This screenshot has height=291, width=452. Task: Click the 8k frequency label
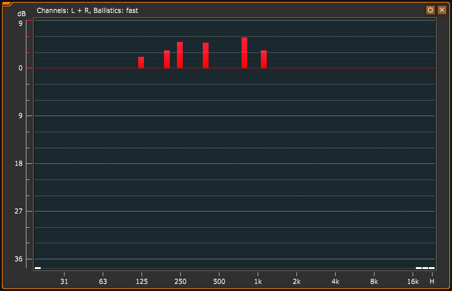coord(374,281)
